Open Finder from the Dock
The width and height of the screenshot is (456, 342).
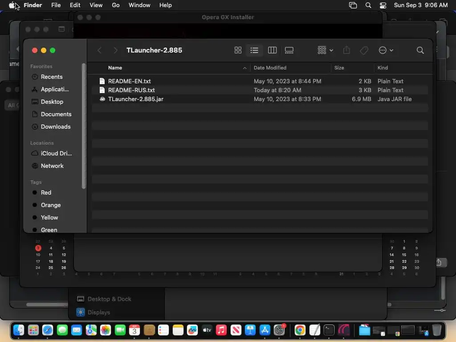point(19,330)
